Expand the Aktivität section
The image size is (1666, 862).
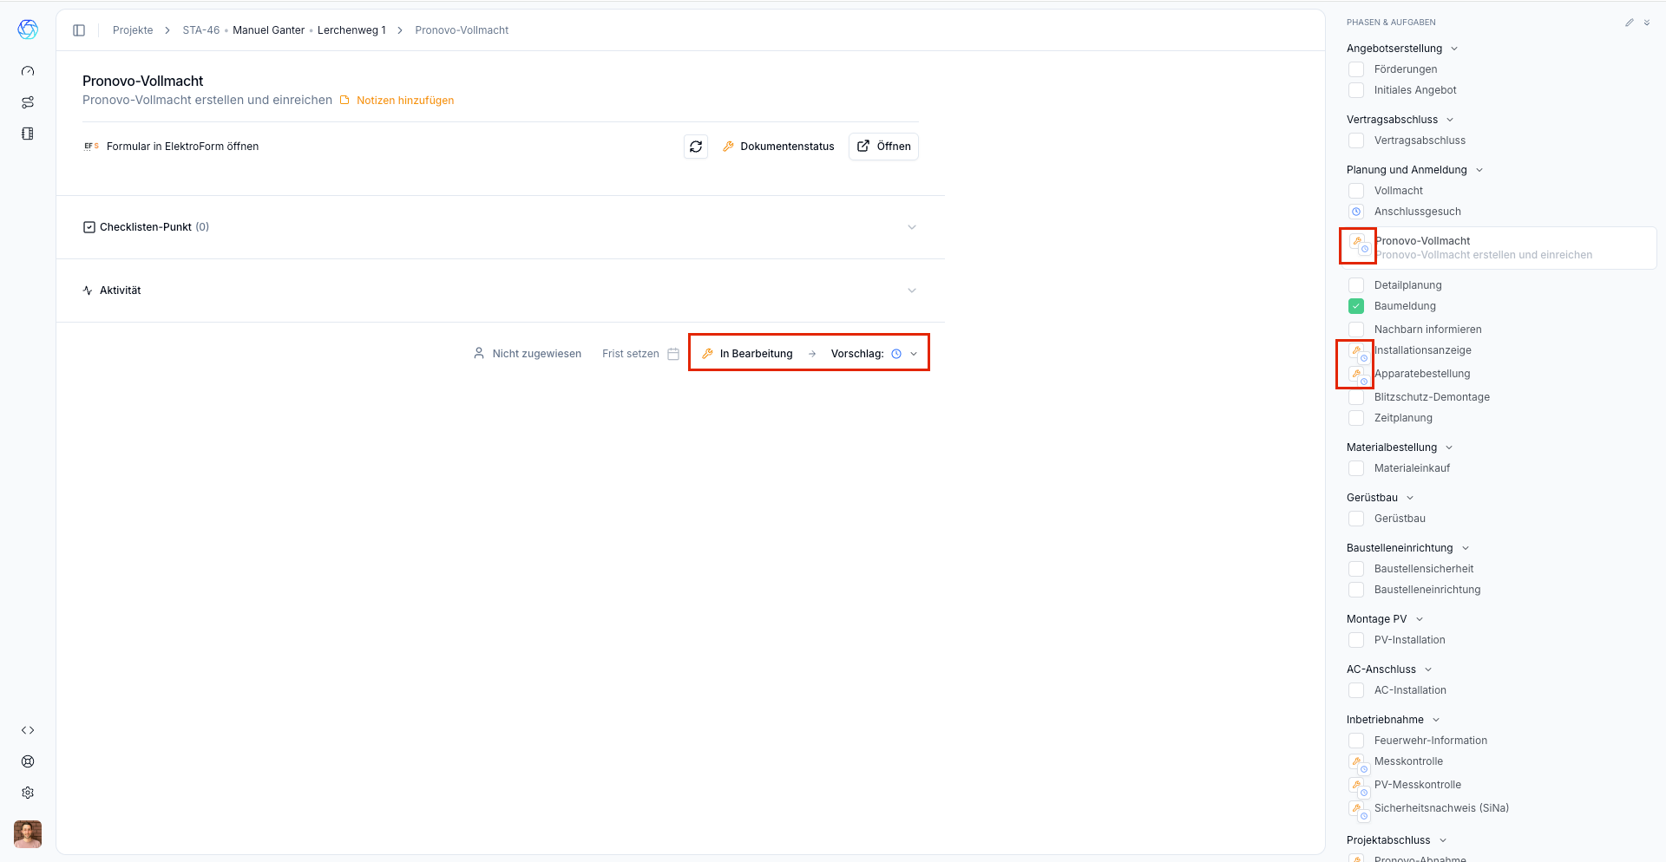[x=911, y=291]
